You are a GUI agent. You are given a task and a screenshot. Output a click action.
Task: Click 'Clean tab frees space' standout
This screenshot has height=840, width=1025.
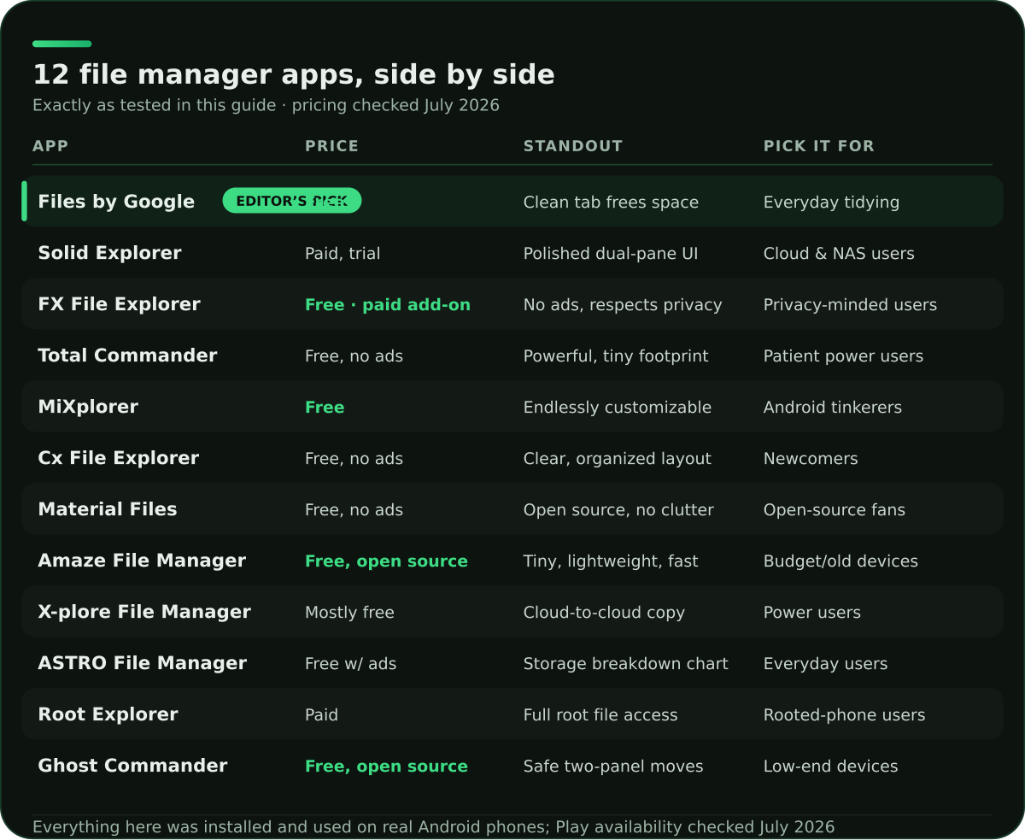pyautogui.click(x=611, y=203)
